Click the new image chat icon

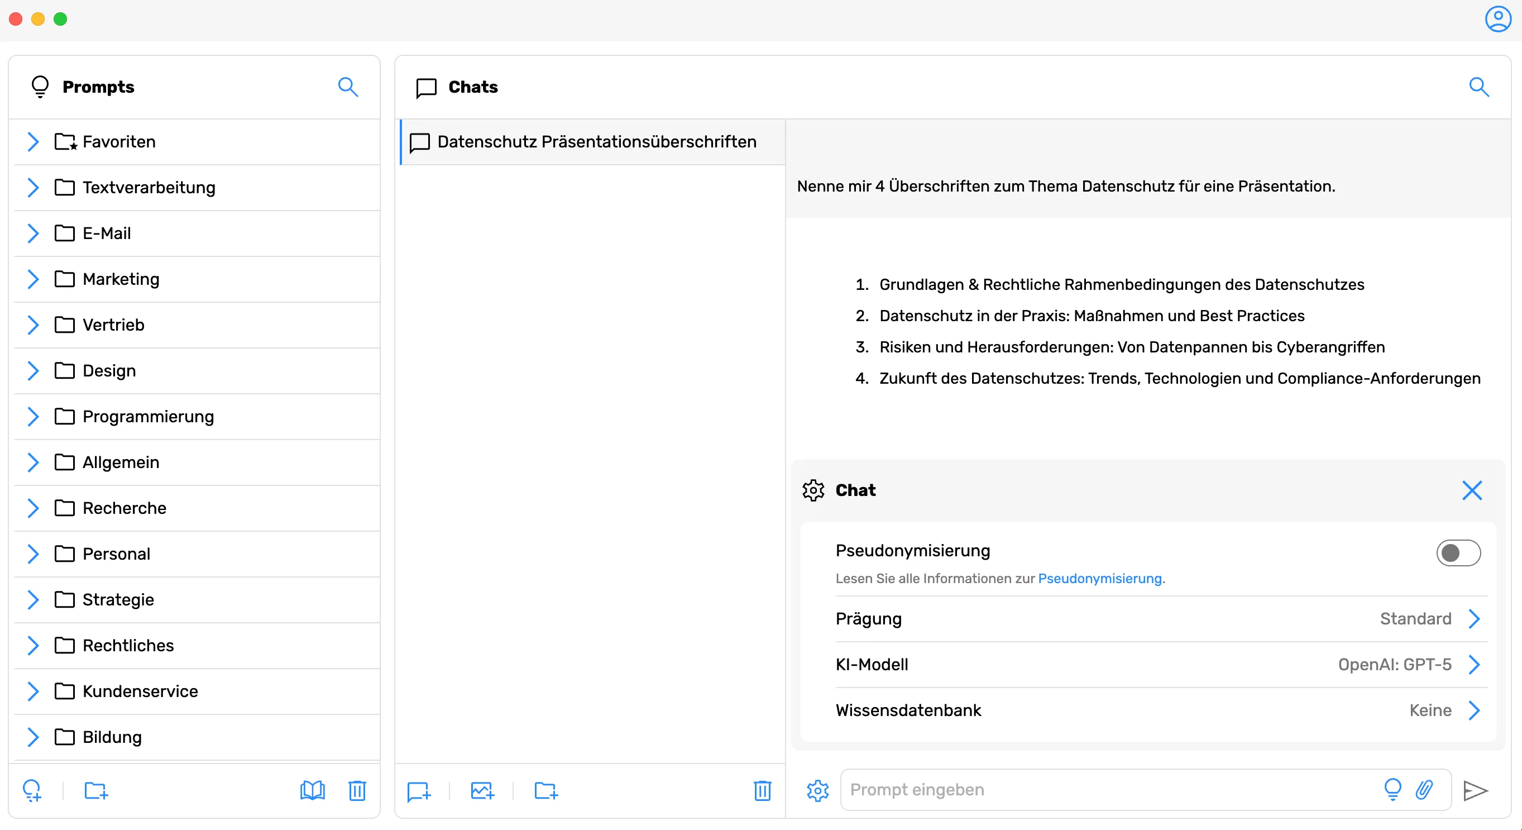[x=482, y=790]
